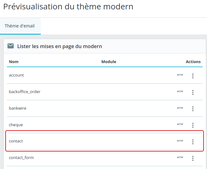Switch to the Thème d'email tab
This screenshot has height=169, width=207.
(x=20, y=26)
